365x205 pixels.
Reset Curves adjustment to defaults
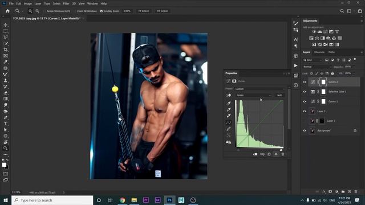(269, 154)
